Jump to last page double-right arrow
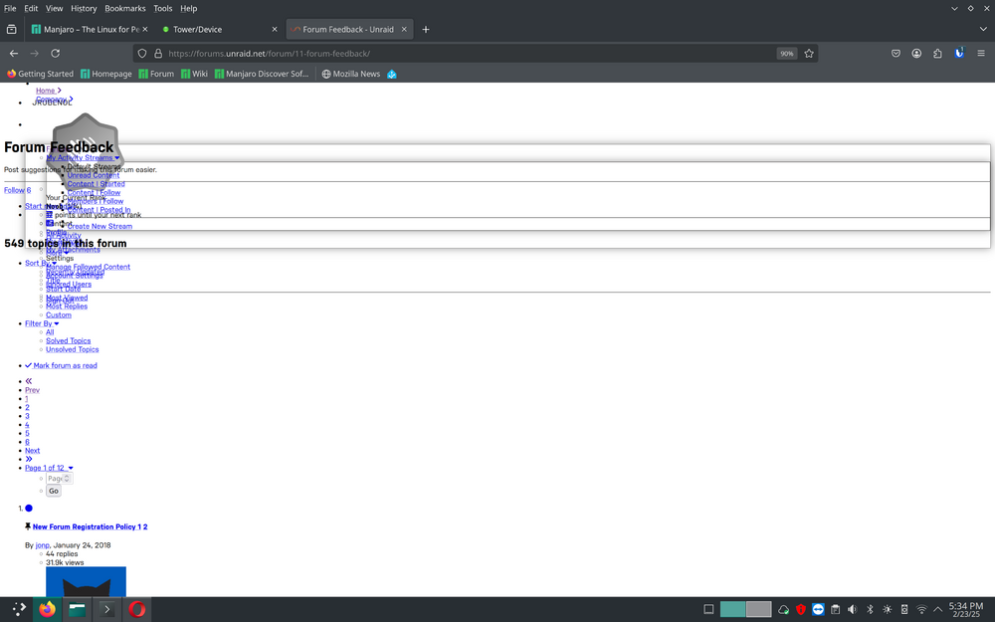This screenshot has width=995, height=622. (x=29, y=459)
